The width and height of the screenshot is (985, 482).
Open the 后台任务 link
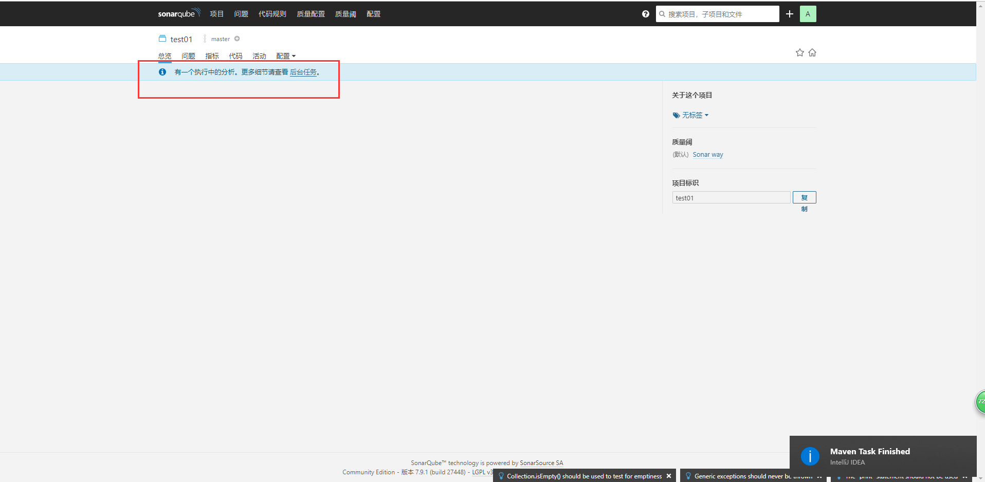pos(303,72)
